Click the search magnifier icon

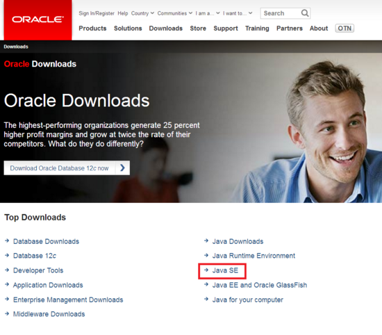point(305,13)
